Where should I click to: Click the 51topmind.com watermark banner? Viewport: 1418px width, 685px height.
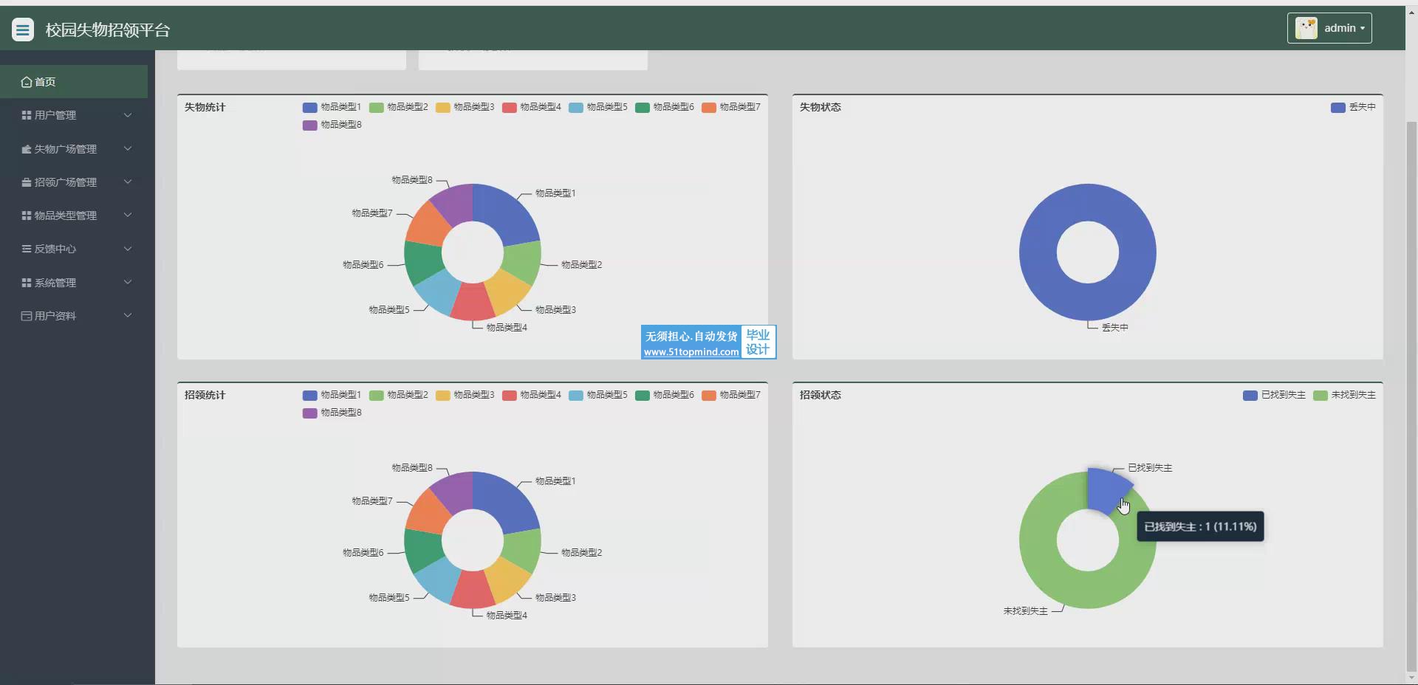click(708, 342)
